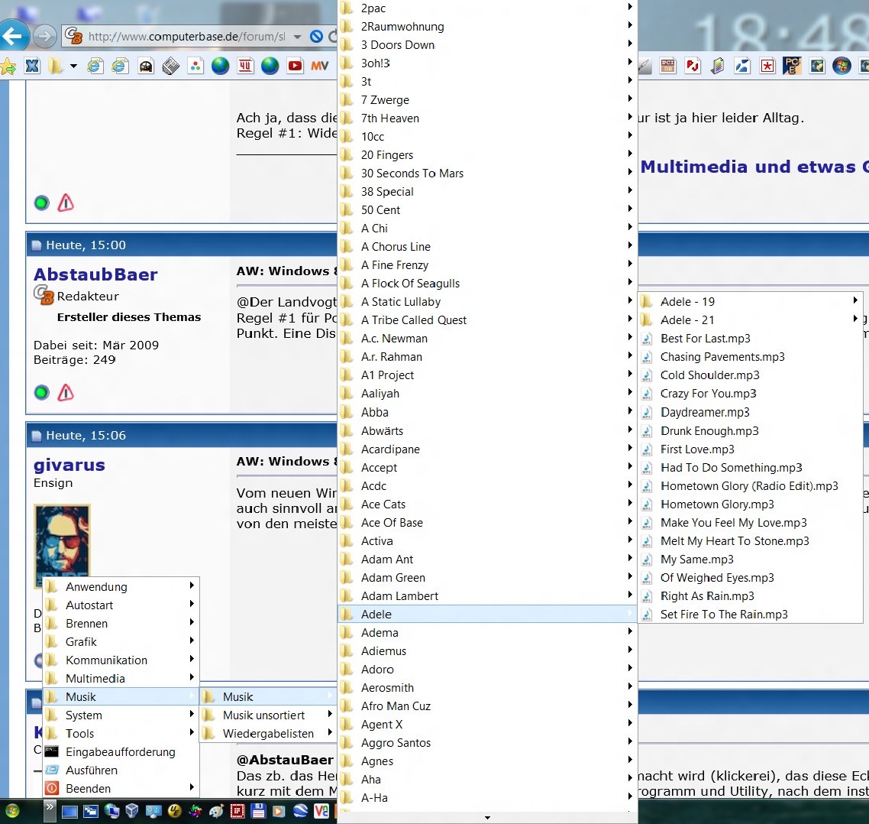Click the browser forward arrow button
The height and width of the screenshot is (824, 869).
[x=45, y=37]
